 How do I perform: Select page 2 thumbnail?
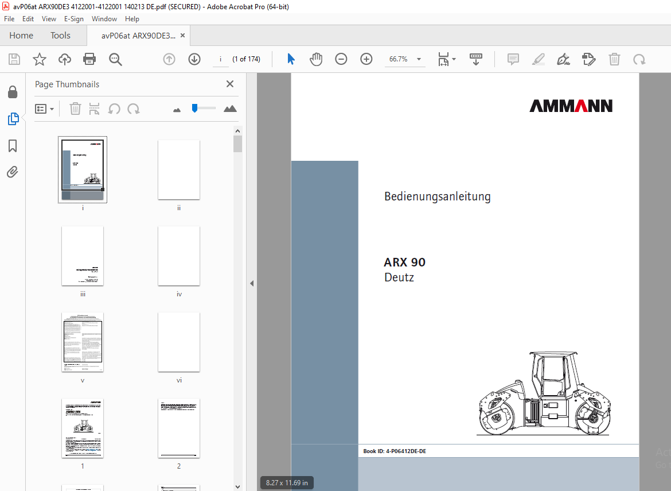179,428
